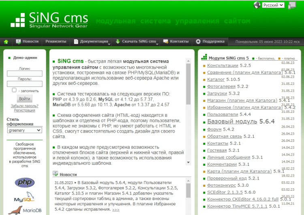The image size is (304, 215).
Task: Open the Форум module link
Action: coord(214,129)
